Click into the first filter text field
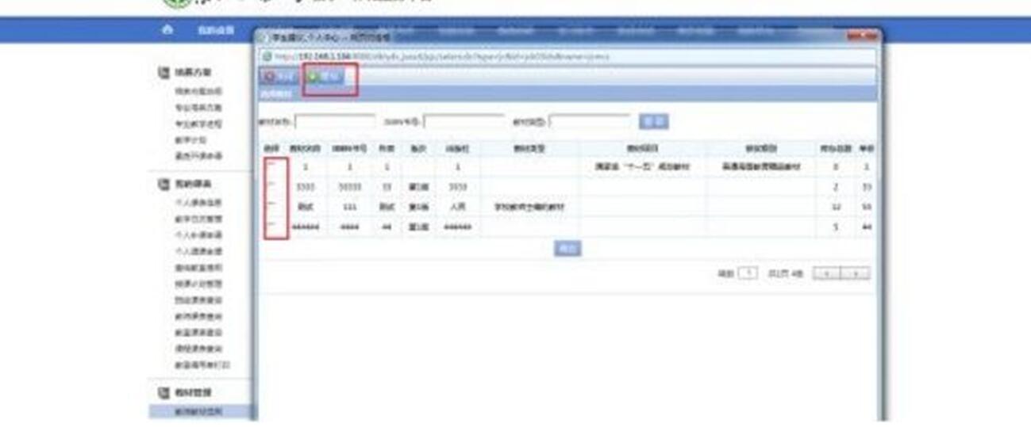Screen dimensions: 1031x427 click(335, 122)
